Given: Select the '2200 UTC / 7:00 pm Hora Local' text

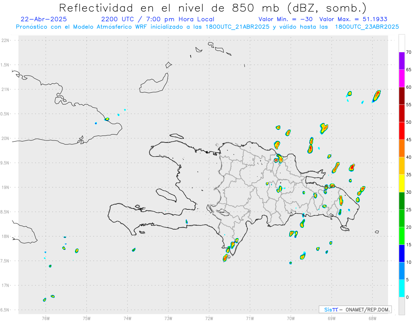Looking at the screenshot, I should pos(158,19).
